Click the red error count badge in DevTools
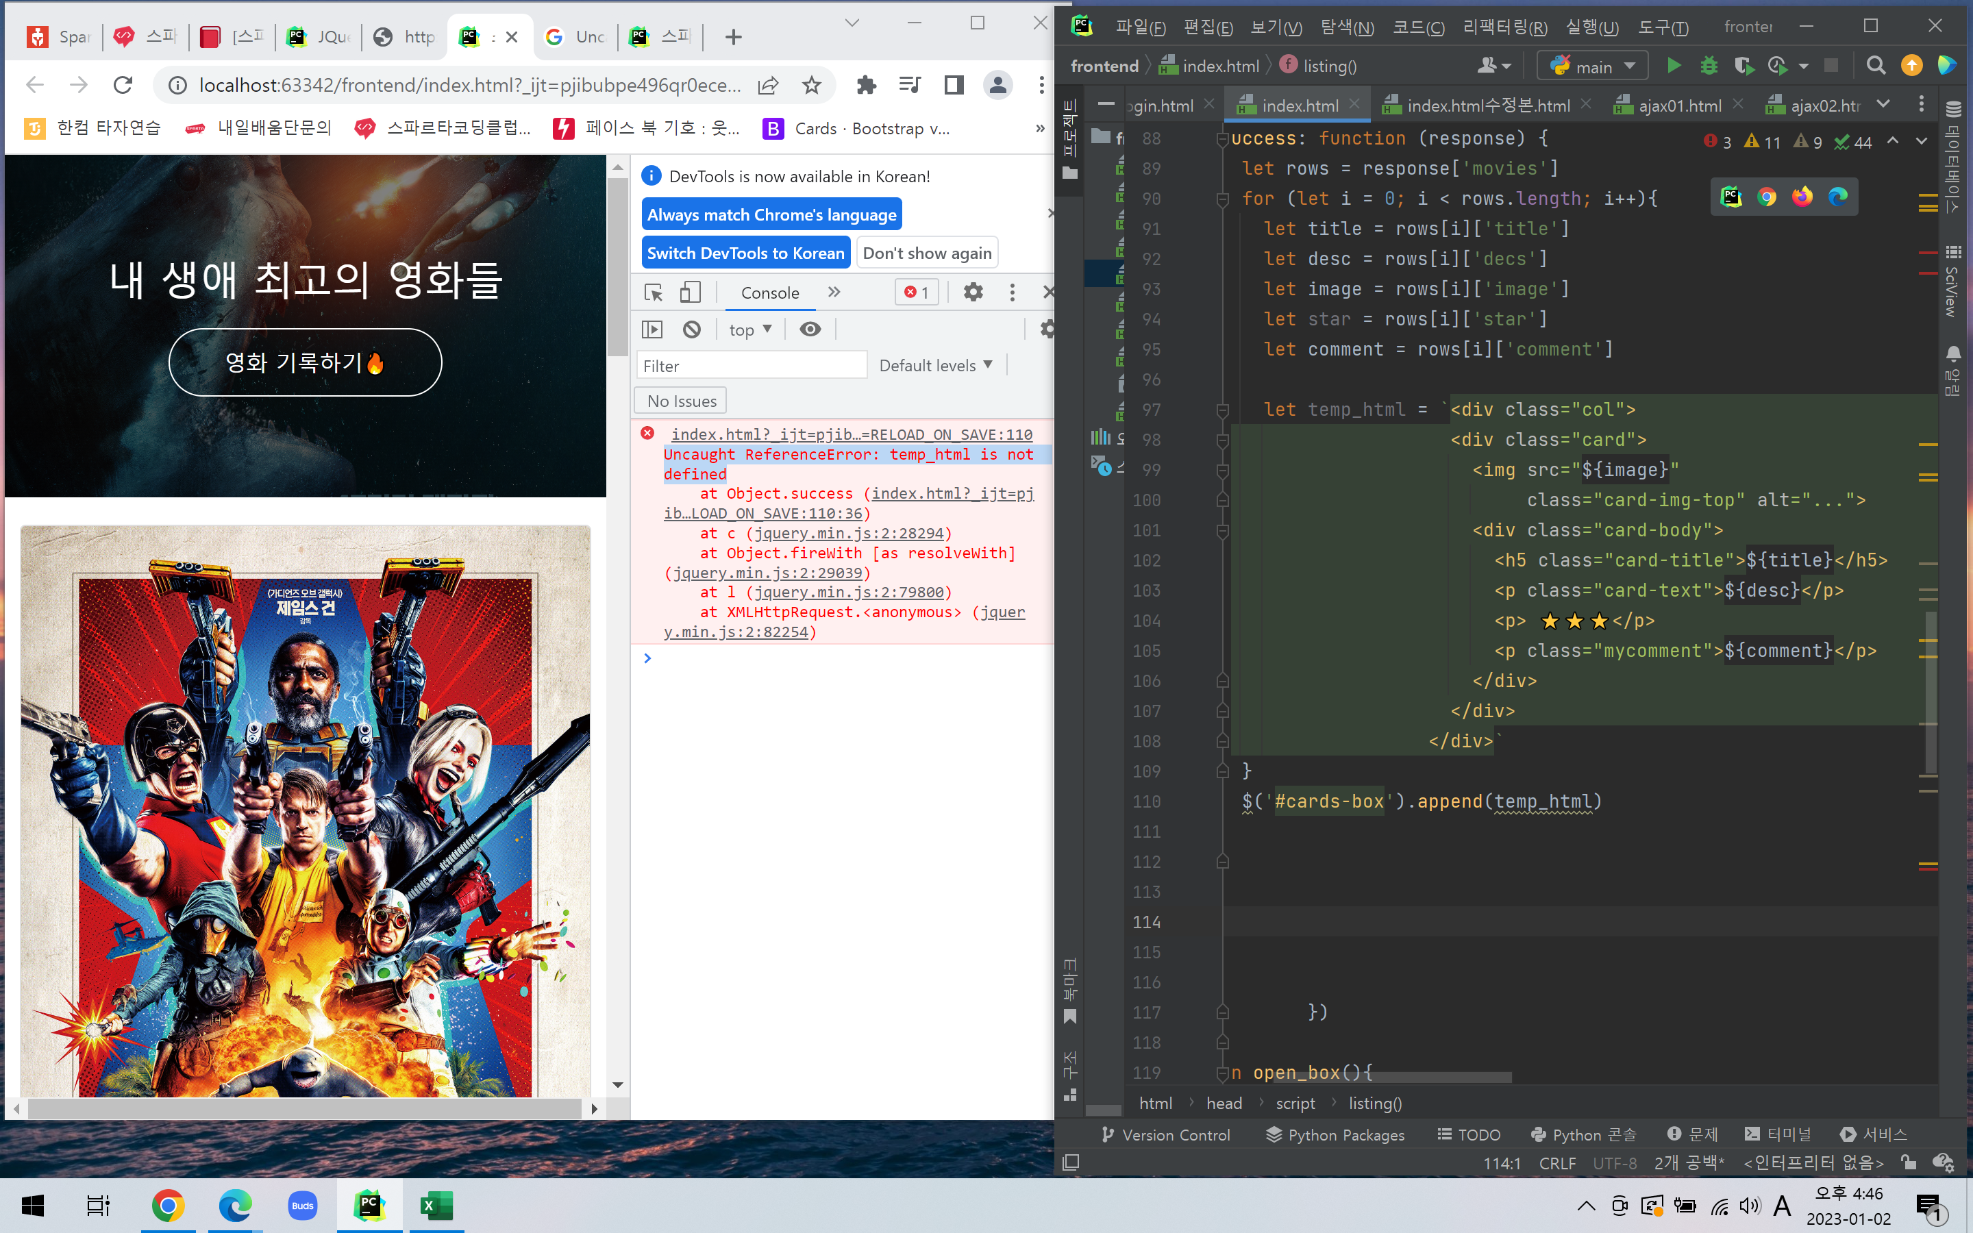 [x=917, y=292]
